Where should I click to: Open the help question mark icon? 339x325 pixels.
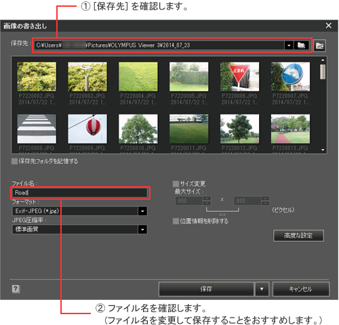16,288
